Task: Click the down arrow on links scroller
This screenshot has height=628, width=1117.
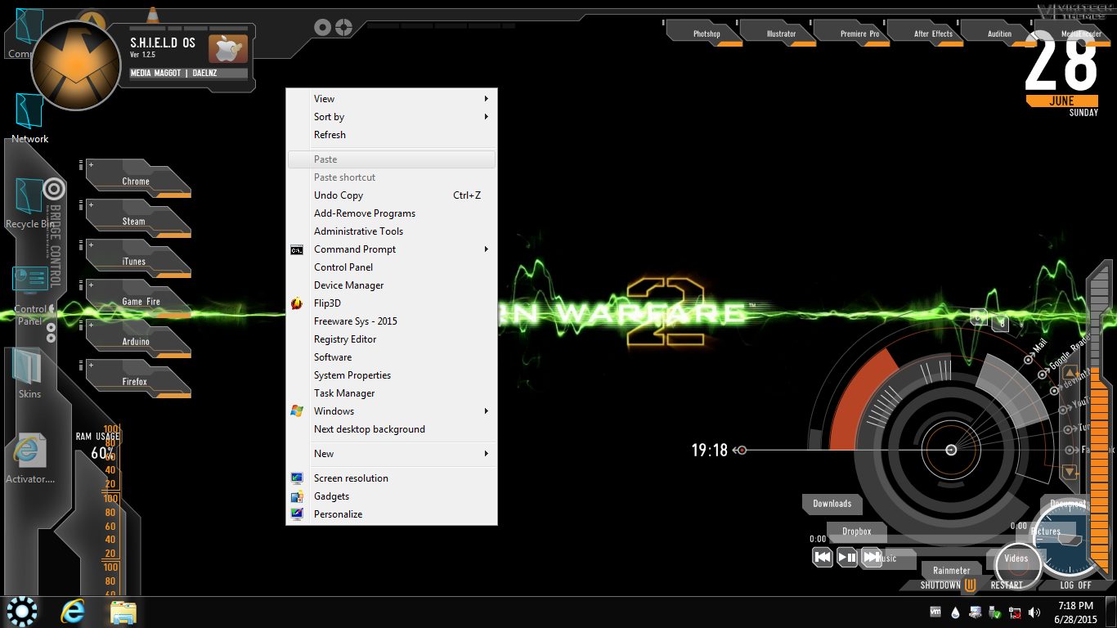Action: click(1070, 472)
